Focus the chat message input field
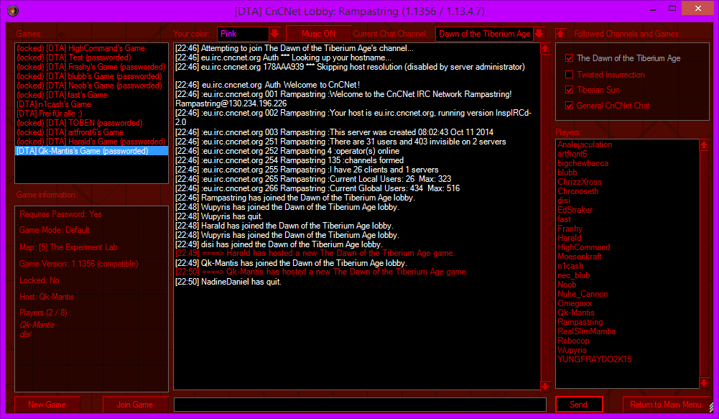This screenshot has width=719, height=419. [360, 405]
